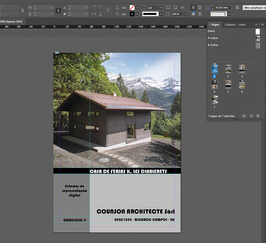The height and width of the screenshot is (243, 266).
Task: Toggle the constrain scale proportions link
Action: point(58,11)
